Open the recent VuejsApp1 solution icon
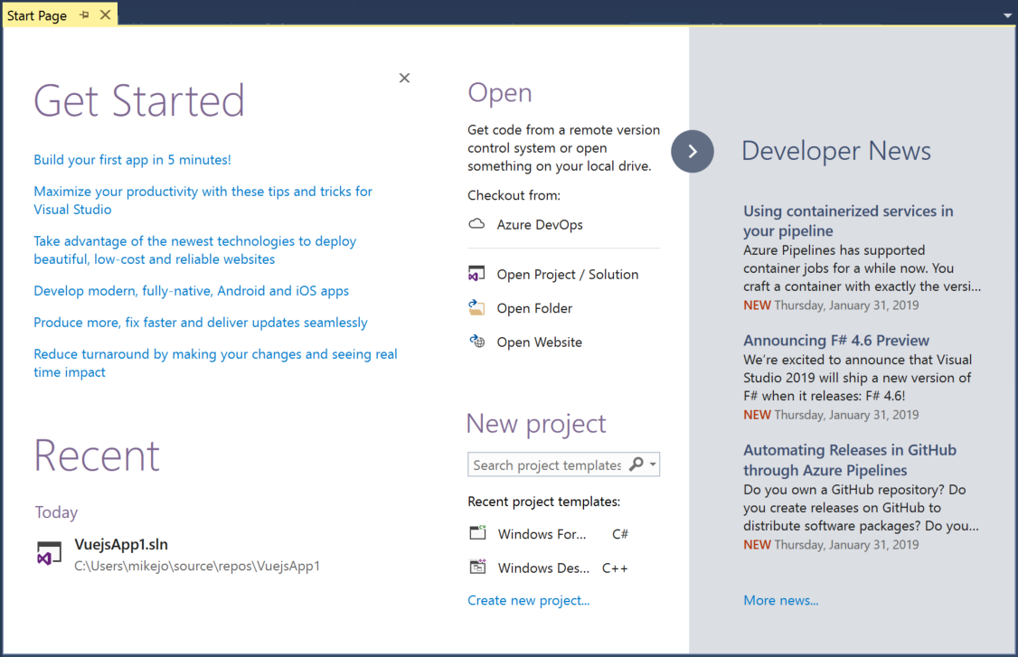This screenshot has width=1018, height=657. pos(47,553)
